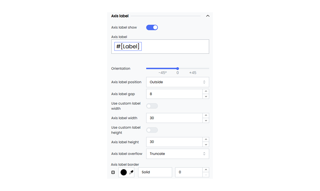The height and width of the screenshot is (191, 320).
Task: Click Orientation slider at +45 mark
Action: click(x=193, y=69)
